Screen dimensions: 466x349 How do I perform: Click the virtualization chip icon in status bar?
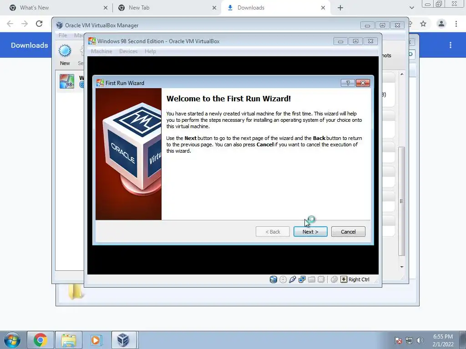(321, 279)
